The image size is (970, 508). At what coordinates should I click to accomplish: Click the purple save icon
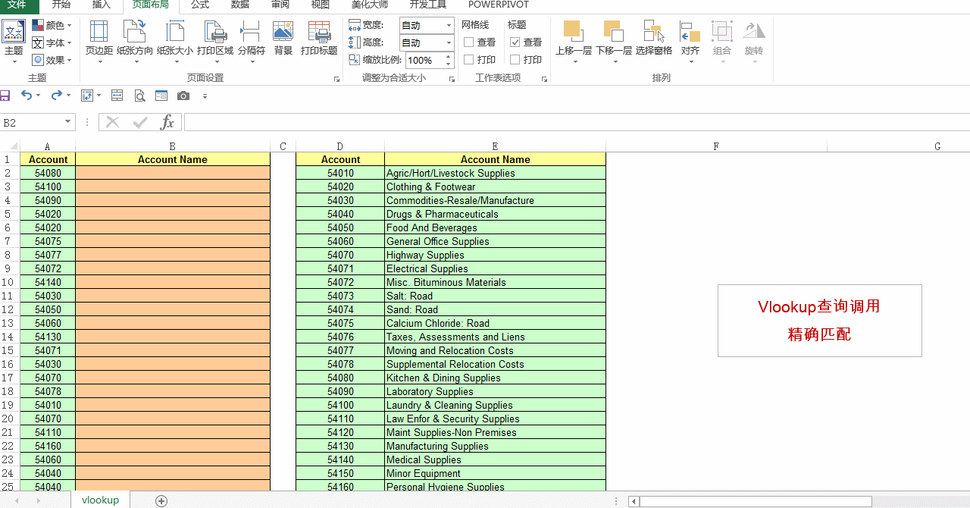pos(5,96)
